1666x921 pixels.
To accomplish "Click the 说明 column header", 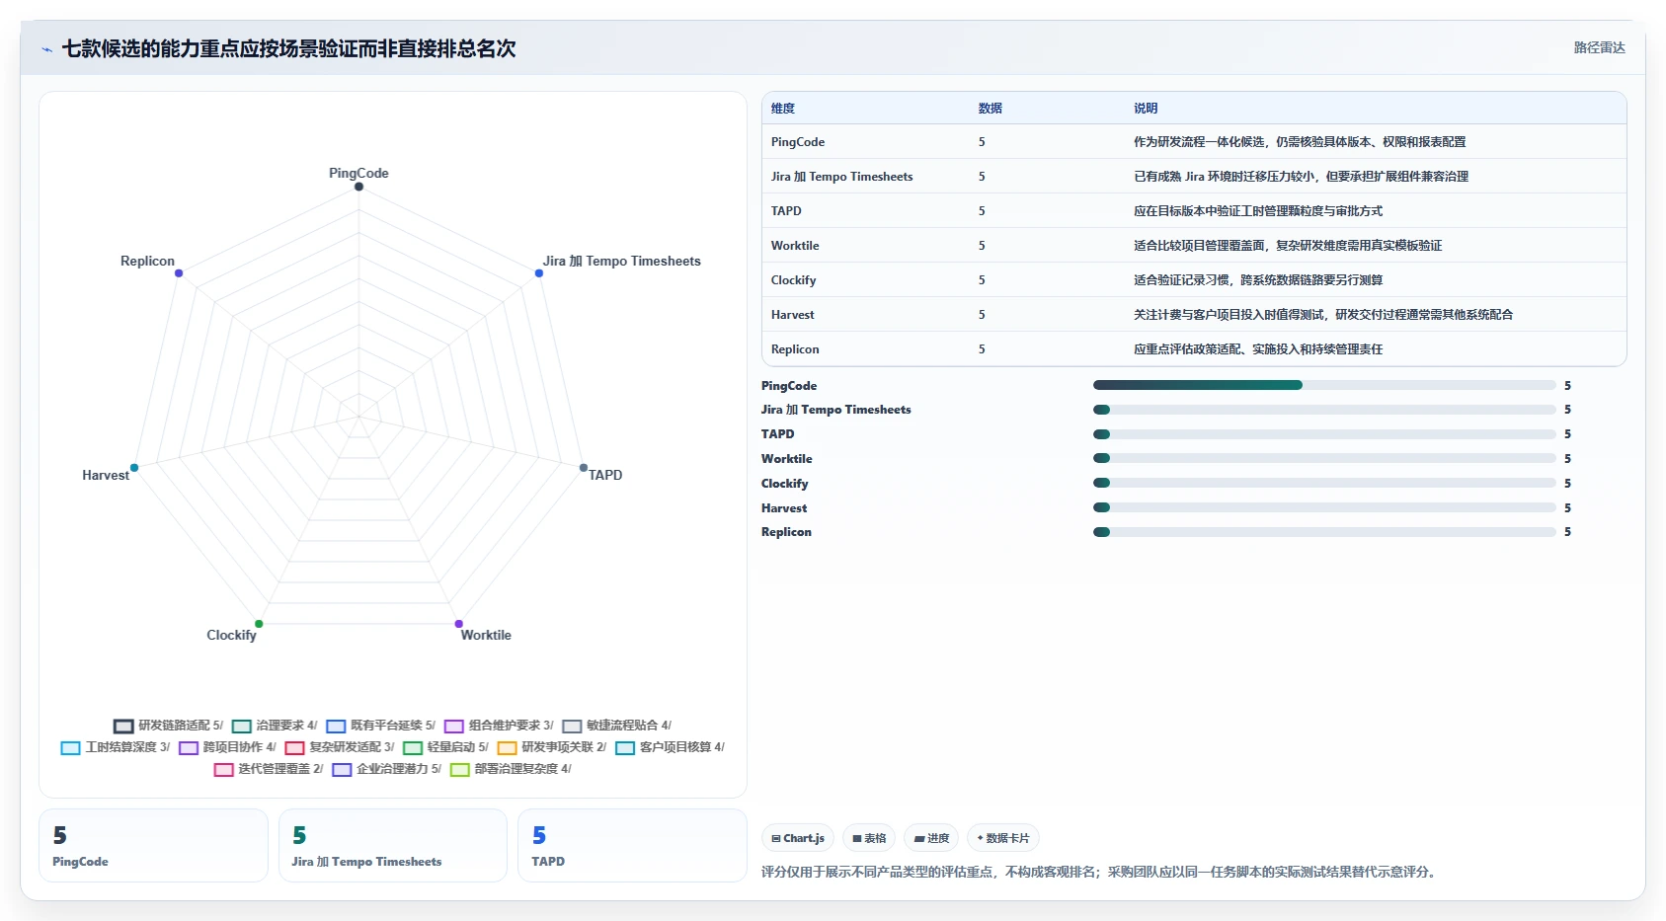I will pyautogui.click(x=1146, y=109).
